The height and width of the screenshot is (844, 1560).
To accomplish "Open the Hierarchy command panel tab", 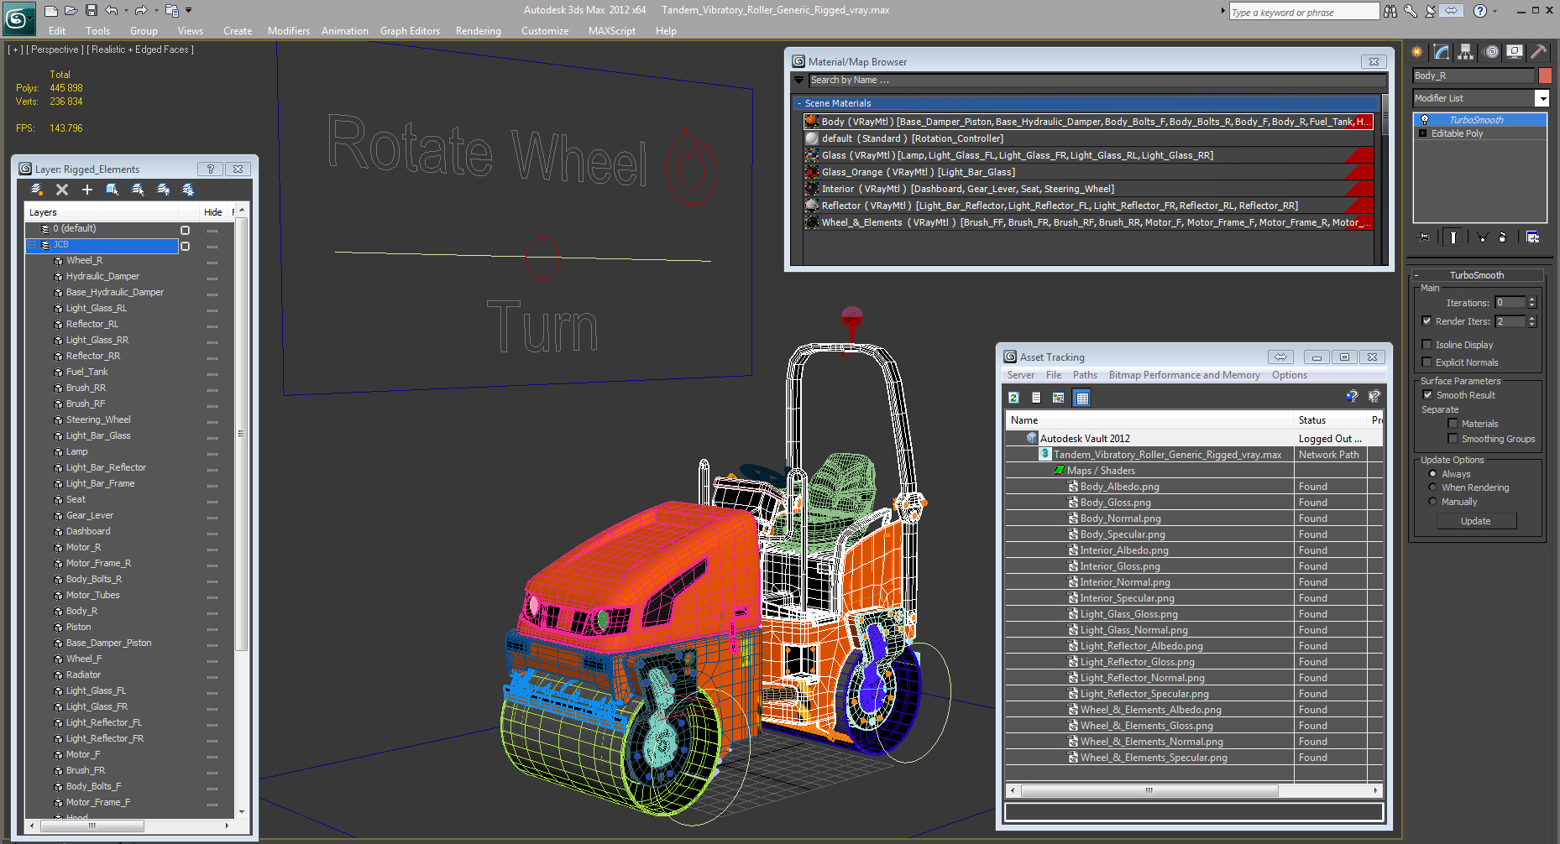I will click(1466, 52).
